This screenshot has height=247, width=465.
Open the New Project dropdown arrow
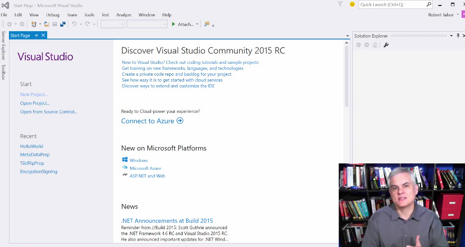pyautogui.click(x=40, y=24)
